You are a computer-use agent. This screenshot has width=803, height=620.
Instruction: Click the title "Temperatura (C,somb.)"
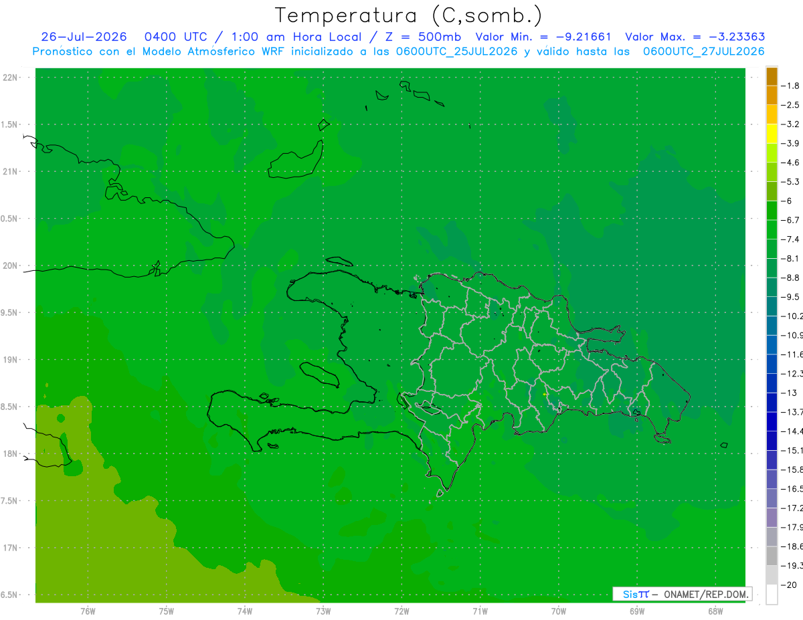coord(409,15)
